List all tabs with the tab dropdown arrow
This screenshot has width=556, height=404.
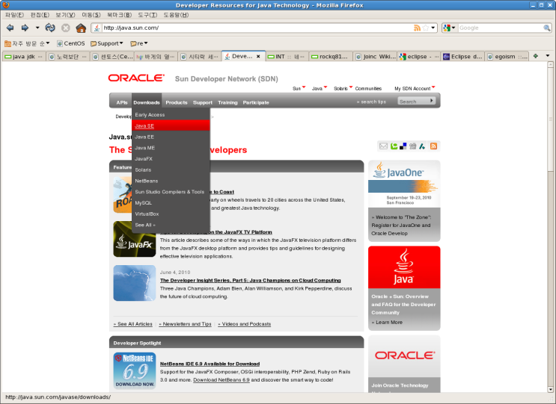pos(548,56)
